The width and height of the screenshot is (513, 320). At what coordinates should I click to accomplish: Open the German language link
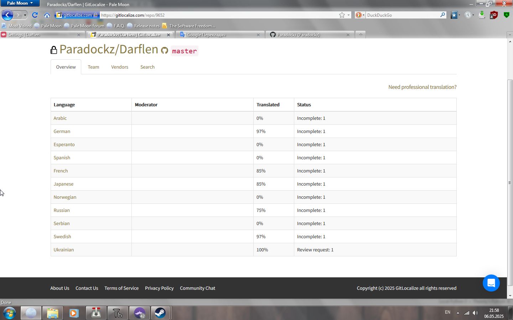coord(62,131)
